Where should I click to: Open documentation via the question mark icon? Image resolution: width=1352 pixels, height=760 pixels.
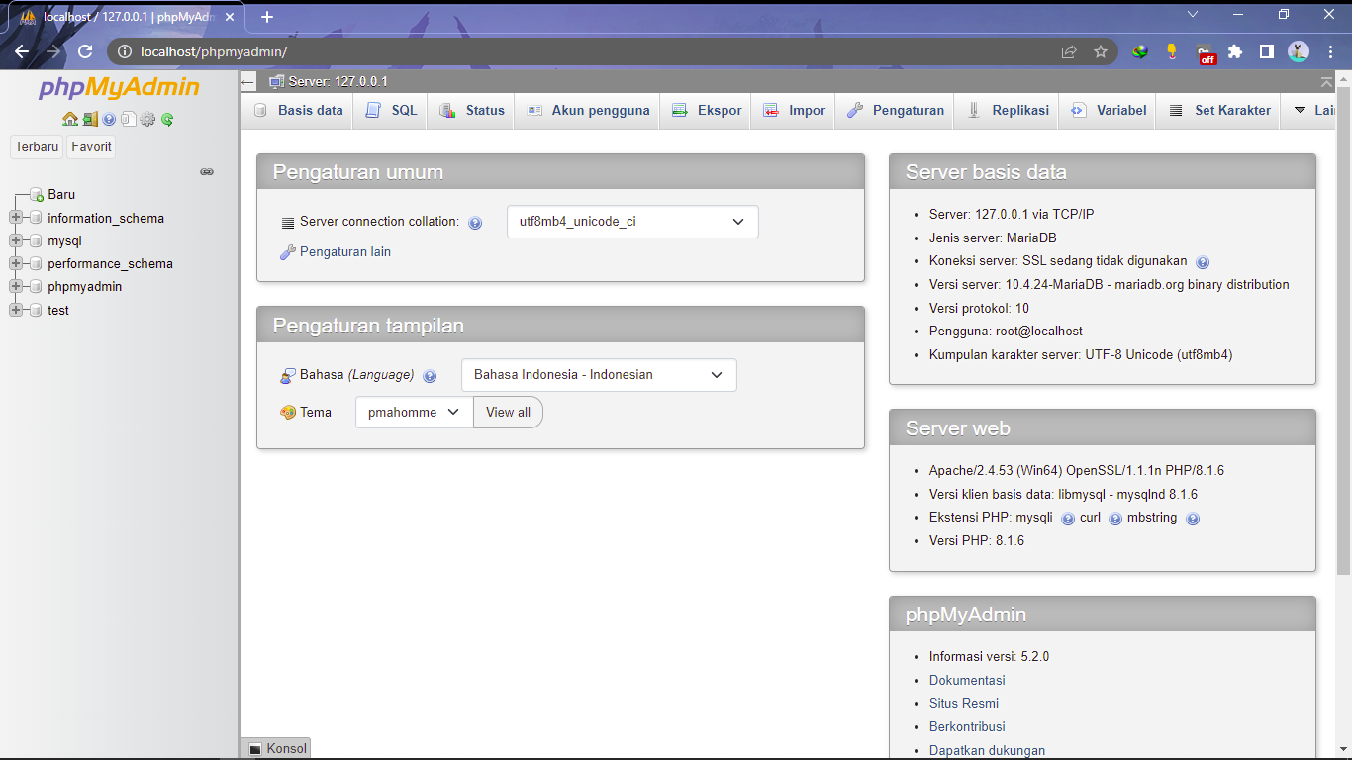[x=109, y=119]
